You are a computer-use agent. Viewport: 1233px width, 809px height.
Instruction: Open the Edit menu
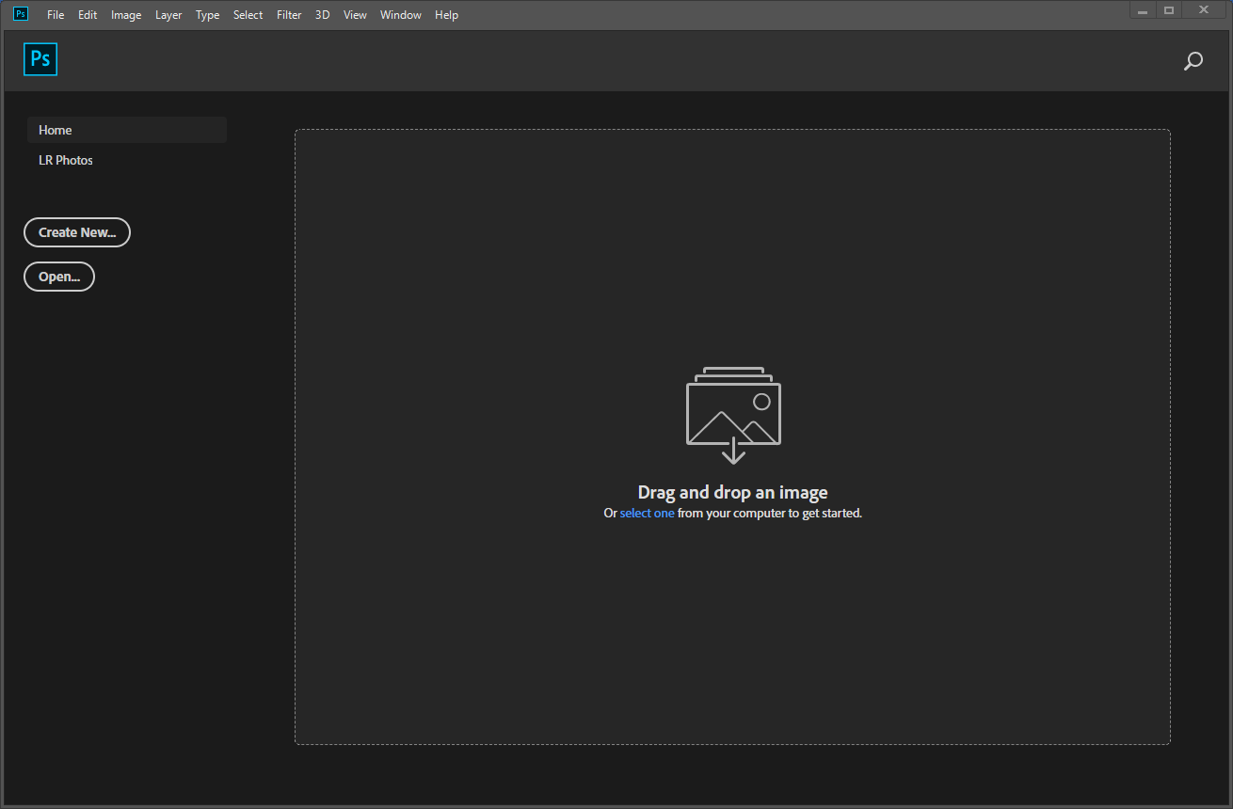coord(88,14)
